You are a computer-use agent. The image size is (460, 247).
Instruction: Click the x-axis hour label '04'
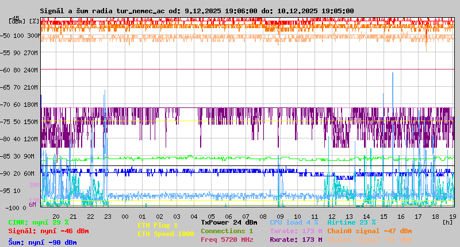click(194, 217)
